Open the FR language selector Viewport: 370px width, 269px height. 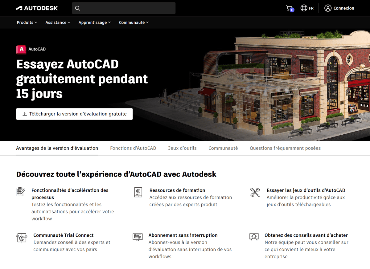coord(307,8)
